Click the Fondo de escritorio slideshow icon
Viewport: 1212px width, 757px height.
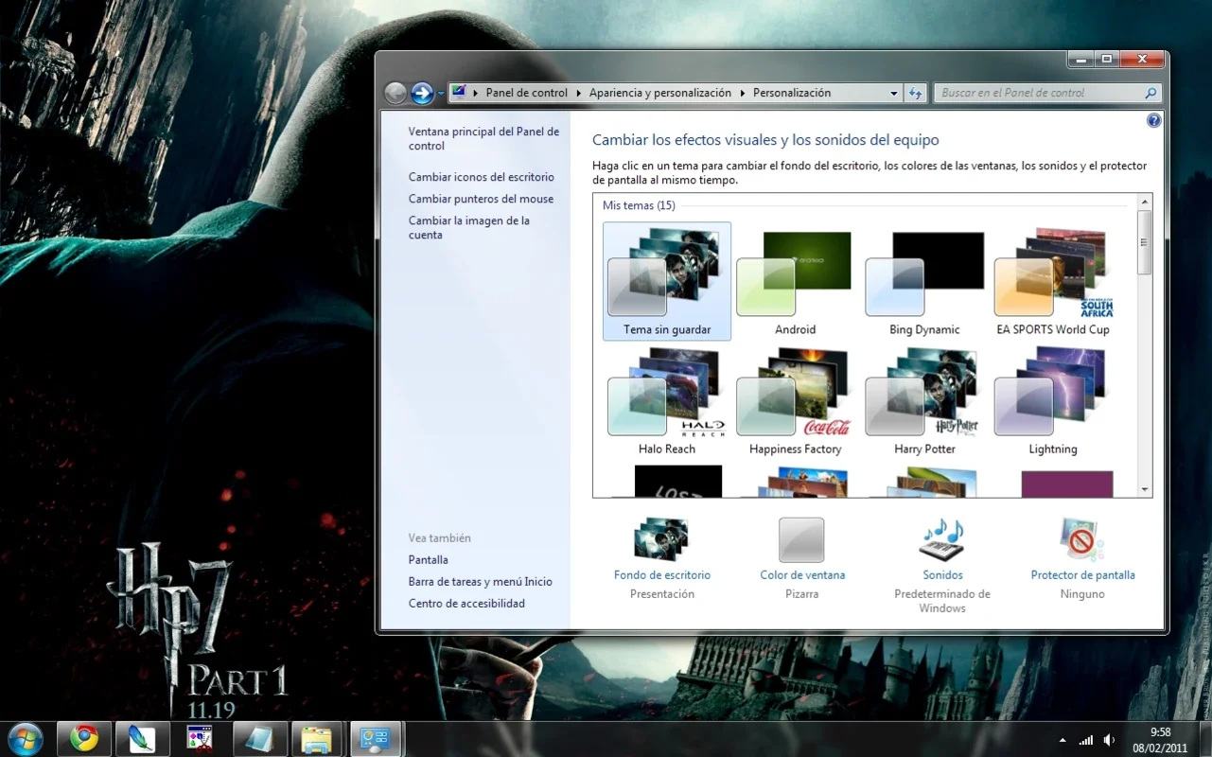pos(661,540)
